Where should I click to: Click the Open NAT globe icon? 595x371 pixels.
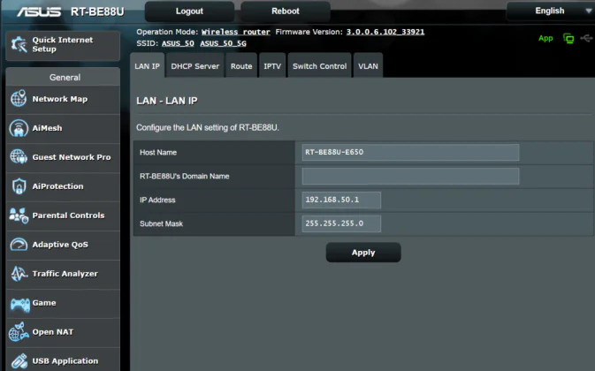pyautogui.click(x=19, y=332)
